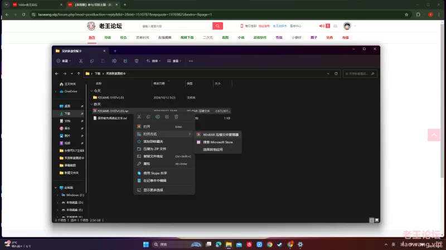Image resolution: width=446 pixels, height=250 pixels.
Task: Open 视频下载 in the forum navigation
Action: [x=187, y=37]
